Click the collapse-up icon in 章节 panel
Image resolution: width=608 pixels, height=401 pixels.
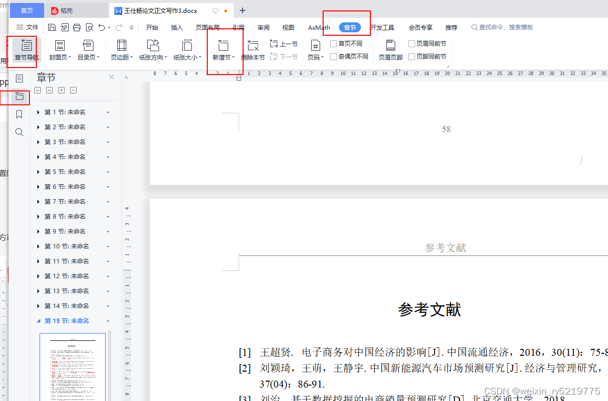pos(49,90)
